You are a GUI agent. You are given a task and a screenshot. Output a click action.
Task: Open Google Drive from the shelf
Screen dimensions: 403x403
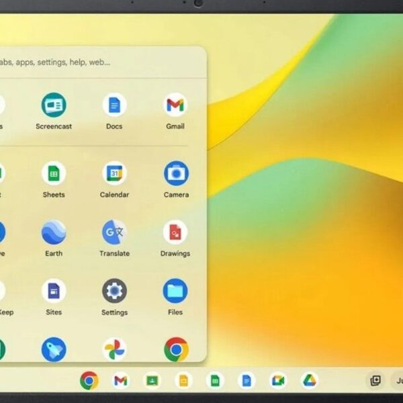[x=310, y=381]
